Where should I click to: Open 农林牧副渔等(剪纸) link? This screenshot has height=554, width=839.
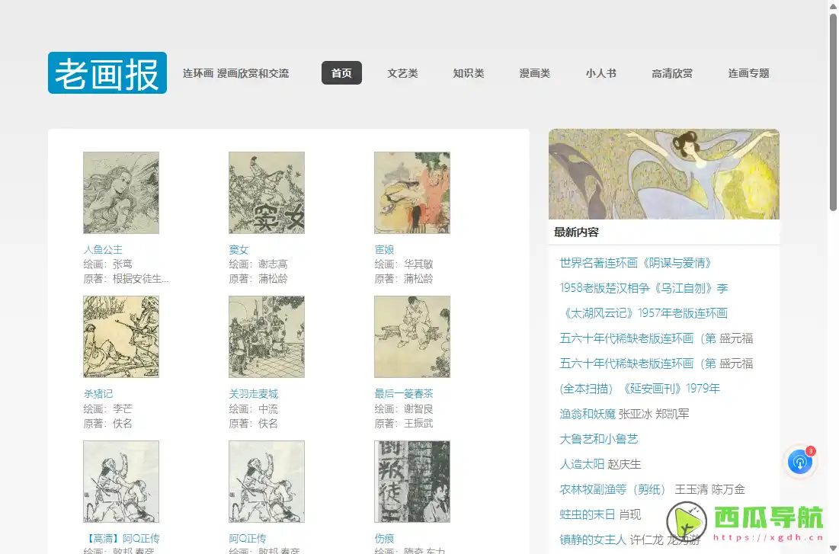coord(612,489)
